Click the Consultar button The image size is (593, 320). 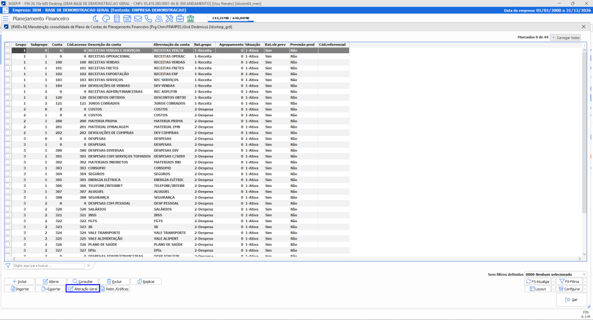[x=83, y=281]
